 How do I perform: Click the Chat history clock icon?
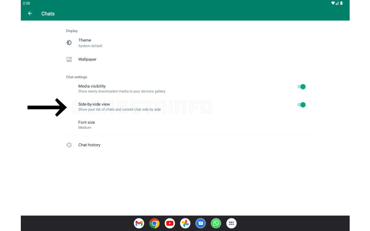[69, 145]
